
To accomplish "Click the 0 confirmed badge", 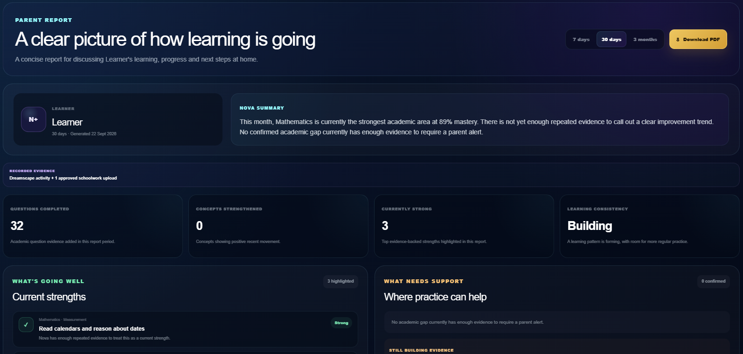I will [x=714, y=281].
